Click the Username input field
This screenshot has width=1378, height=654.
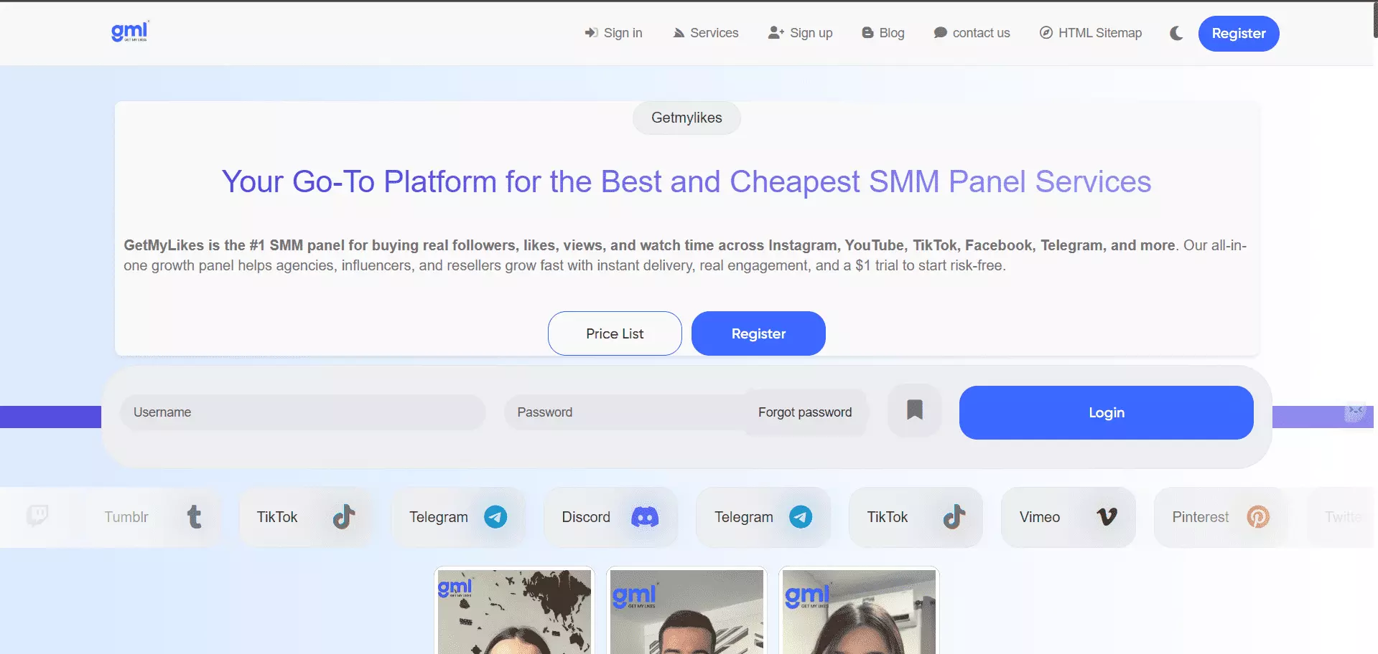pyautogui.click(x=302, y=412)
